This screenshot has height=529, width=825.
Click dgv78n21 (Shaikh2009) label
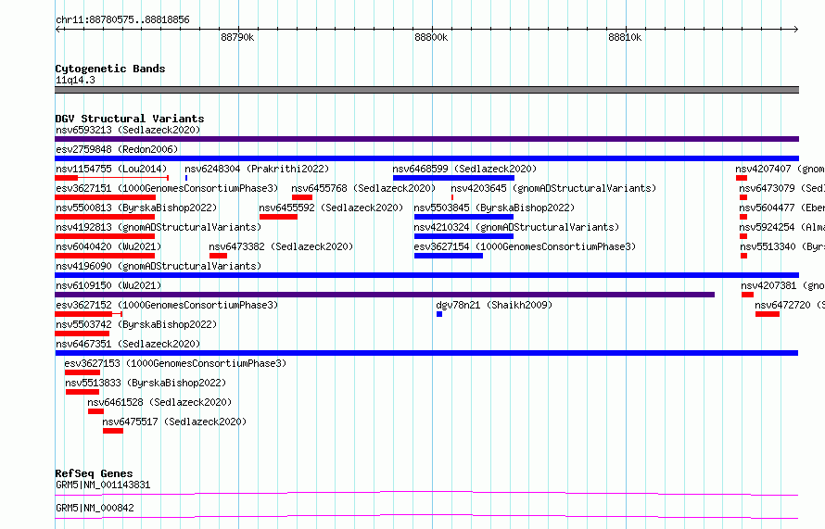point(494,305)
